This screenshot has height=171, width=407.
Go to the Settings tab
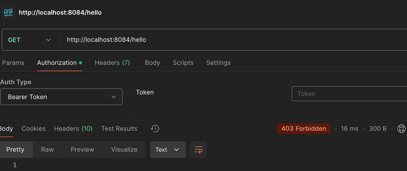[x=218, y=63]
